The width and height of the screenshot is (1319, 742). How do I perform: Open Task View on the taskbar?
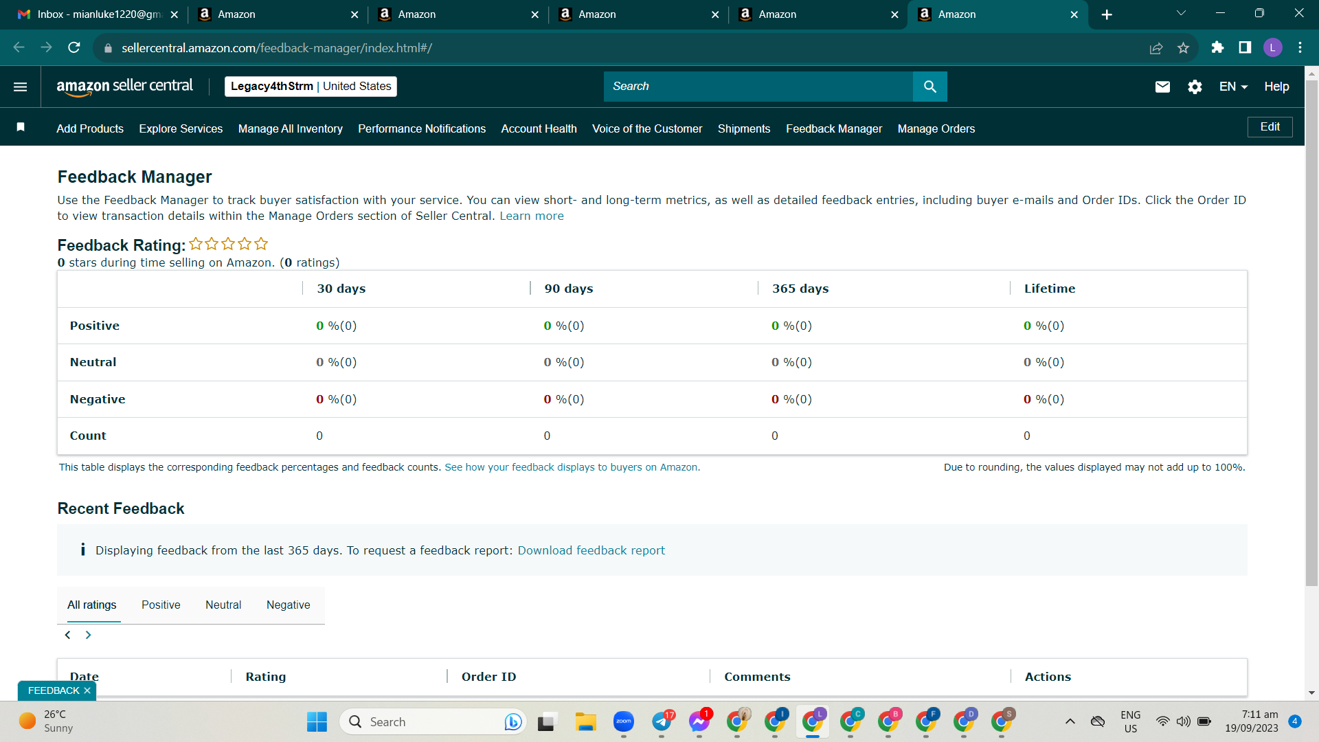546,721
